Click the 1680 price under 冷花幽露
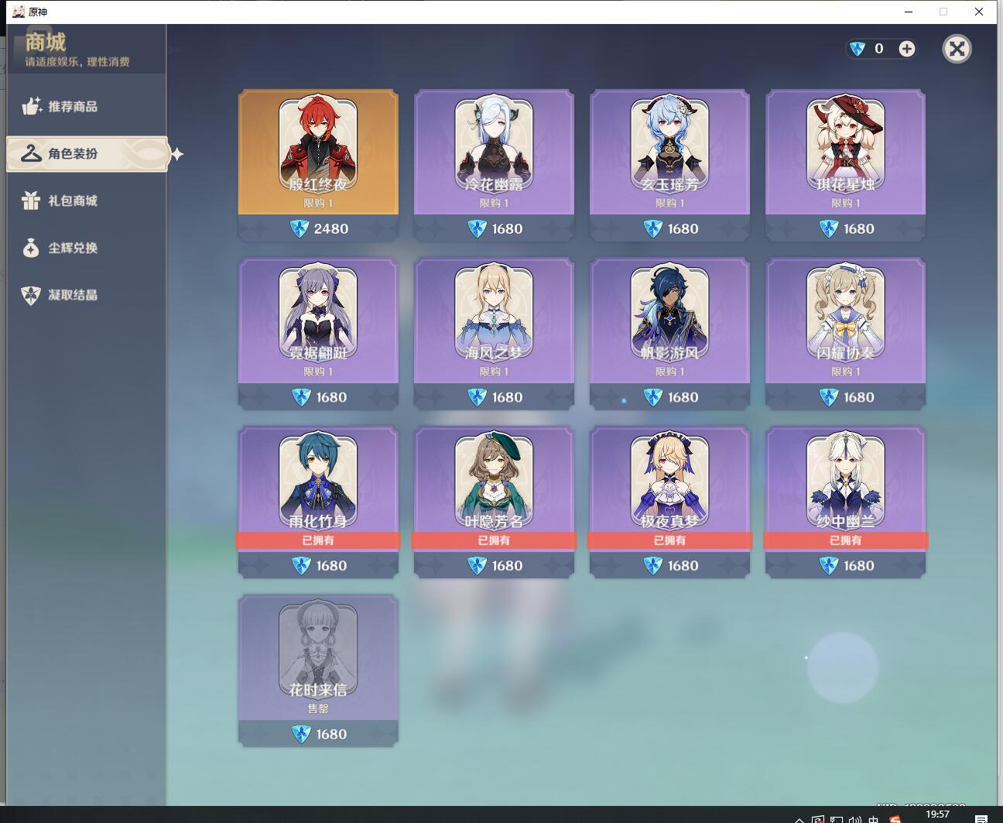Screen dimensions: 1003x823 tap(495, 228)
